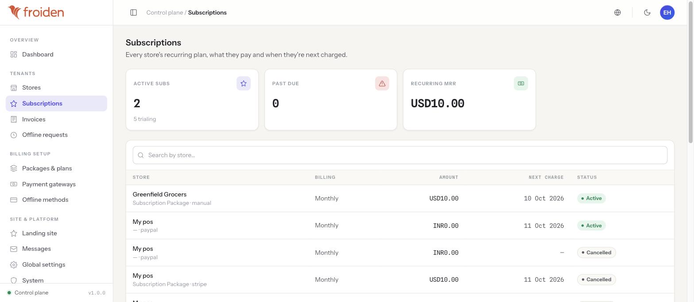Screen dimensions: 694x302
Task: Open Landing site settings
Action: pos(56,233)
